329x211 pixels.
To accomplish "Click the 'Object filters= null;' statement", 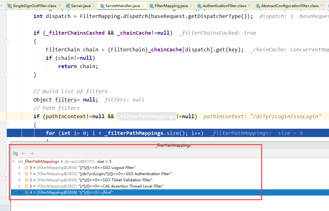I will point(66,100).
